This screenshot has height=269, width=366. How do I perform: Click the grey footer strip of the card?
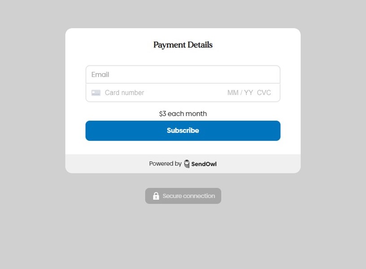[183, 164]
